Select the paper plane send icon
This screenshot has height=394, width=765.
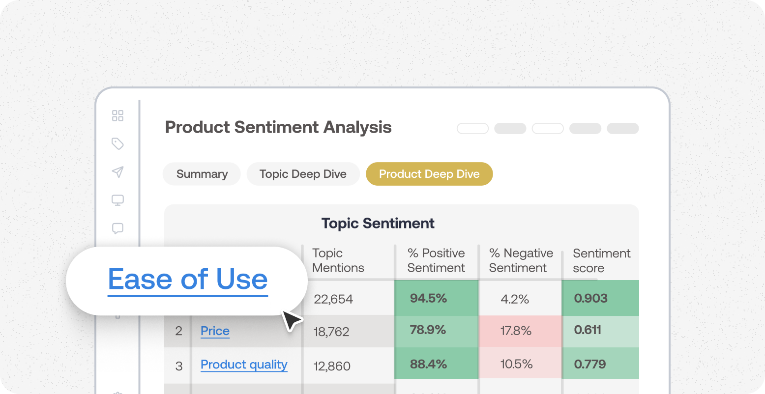tap(118, 172)
